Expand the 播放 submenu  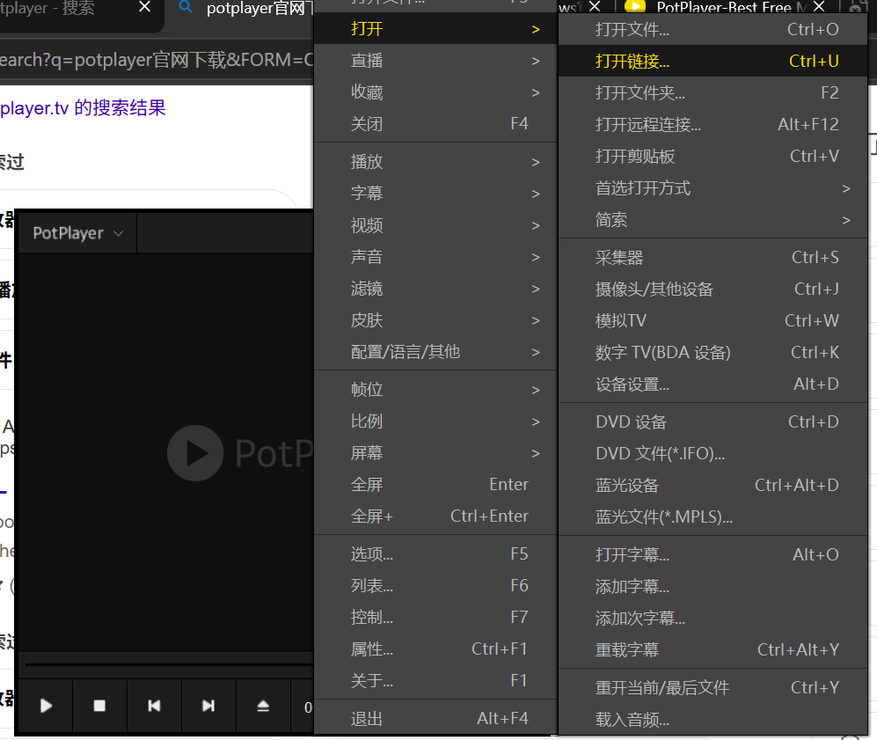pos(435,162)
